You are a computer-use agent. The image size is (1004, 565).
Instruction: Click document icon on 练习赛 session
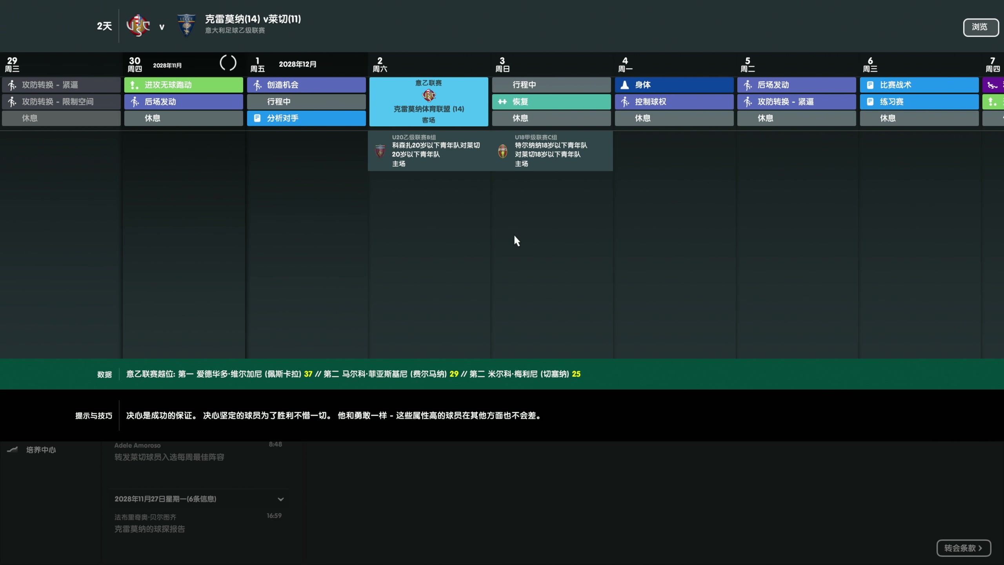pos(870,102)
